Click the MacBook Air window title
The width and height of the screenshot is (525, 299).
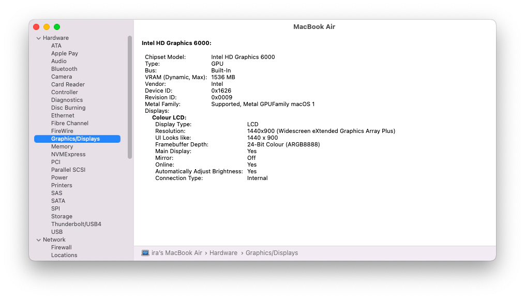[x=314, y=26]
